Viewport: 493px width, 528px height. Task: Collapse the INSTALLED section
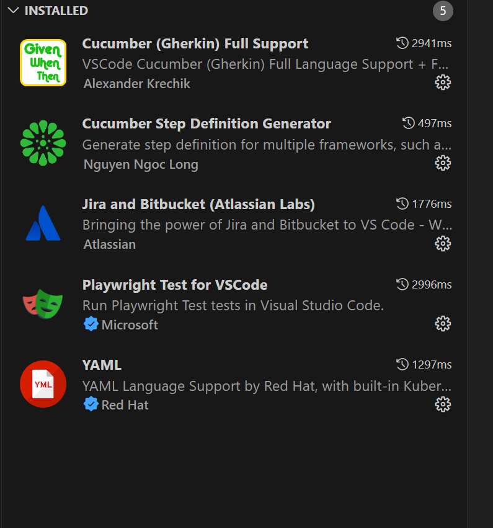14,11
